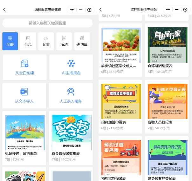
Task: Click the 7题 | 588次引用 stats text
Action: (x=159, y=128)
